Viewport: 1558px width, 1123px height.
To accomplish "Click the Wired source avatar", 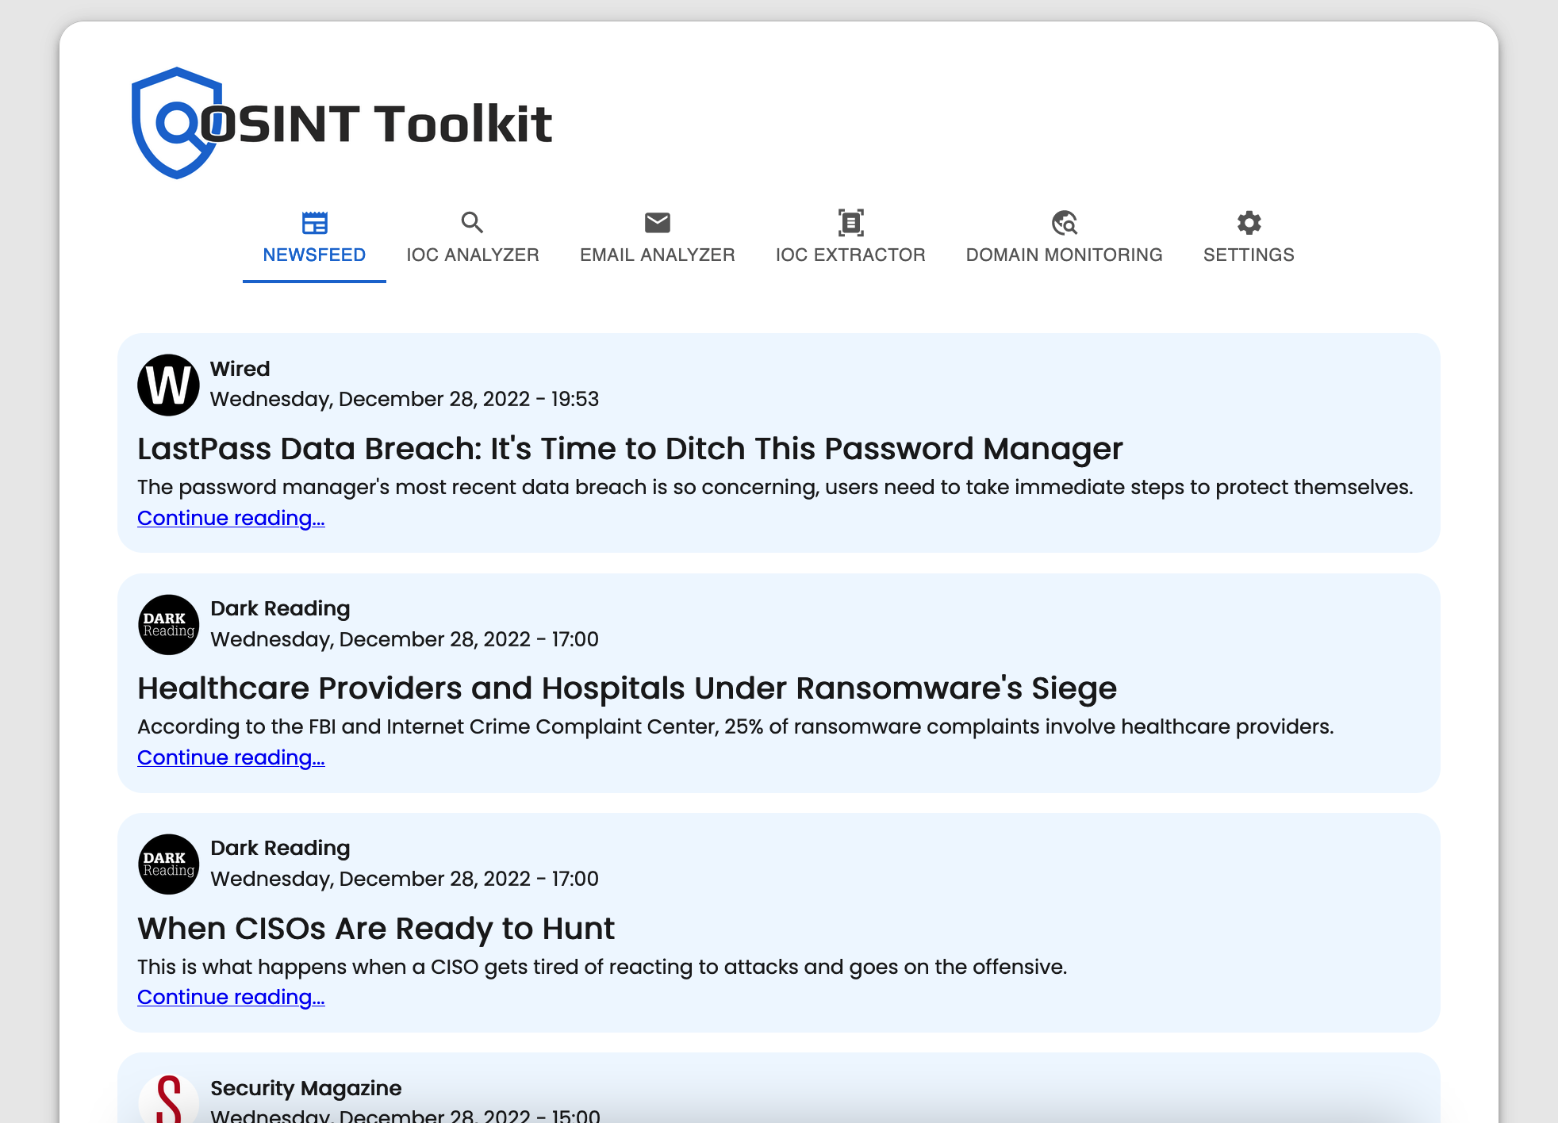I will click(x=168, y=385).
